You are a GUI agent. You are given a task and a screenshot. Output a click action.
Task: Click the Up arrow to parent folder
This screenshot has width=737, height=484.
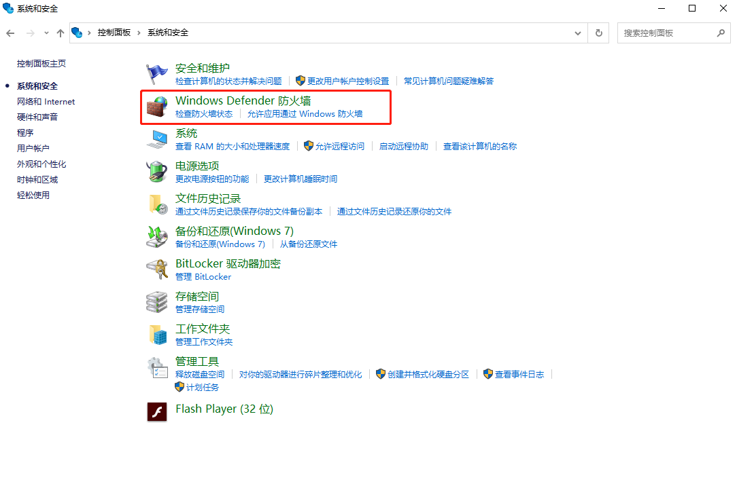click(60, 33)
